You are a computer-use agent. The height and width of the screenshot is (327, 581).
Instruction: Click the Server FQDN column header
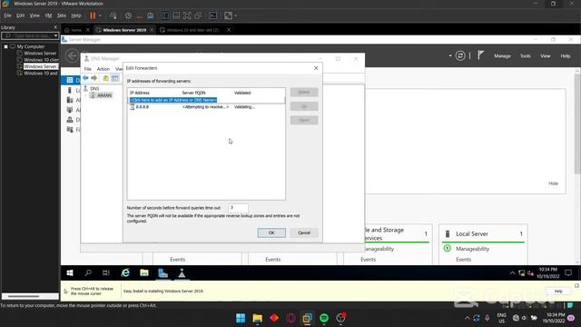pyautogui.click(x=193, y=93)
